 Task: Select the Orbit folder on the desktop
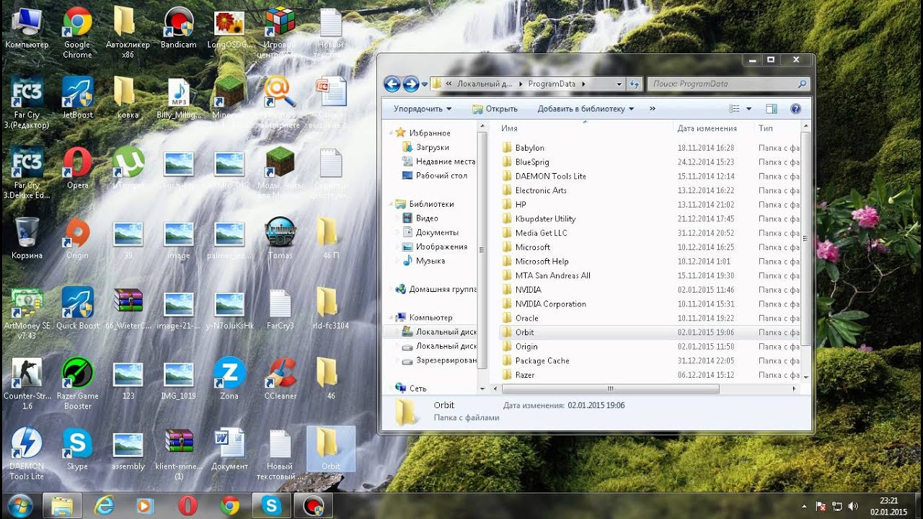[x=331, y=449]
